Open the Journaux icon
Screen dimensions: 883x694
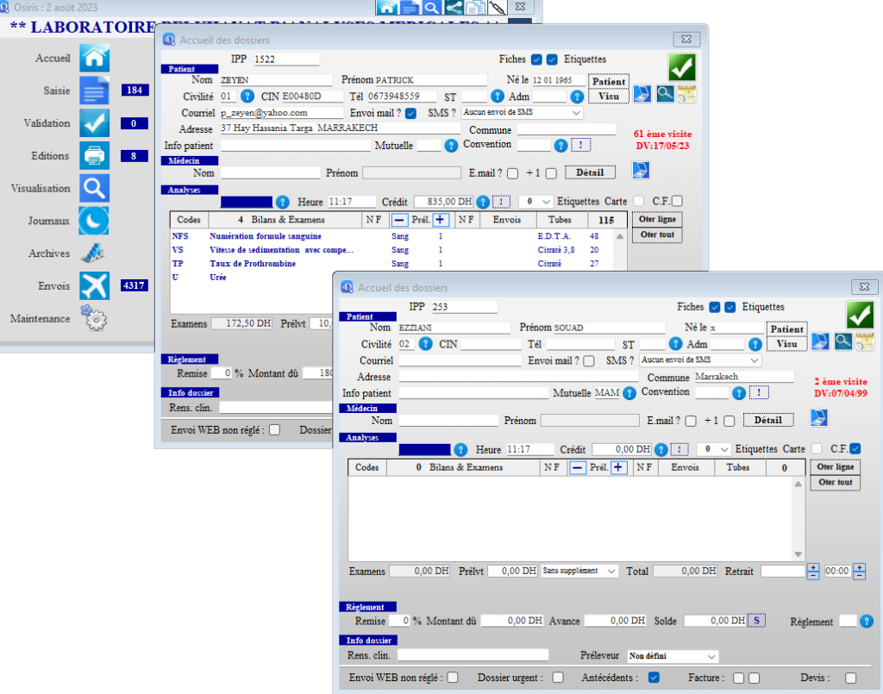94,221
